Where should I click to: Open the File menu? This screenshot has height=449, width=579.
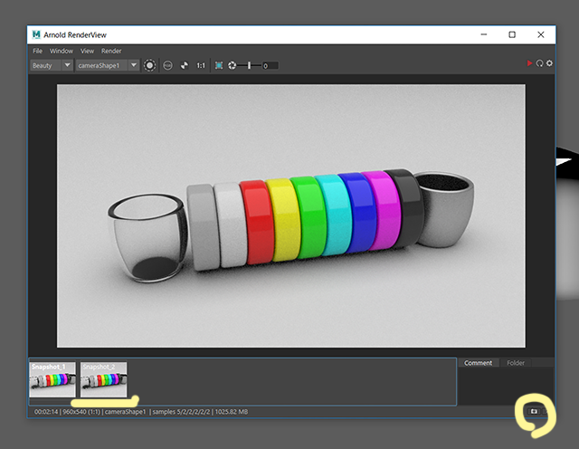(x=37, y=51)
